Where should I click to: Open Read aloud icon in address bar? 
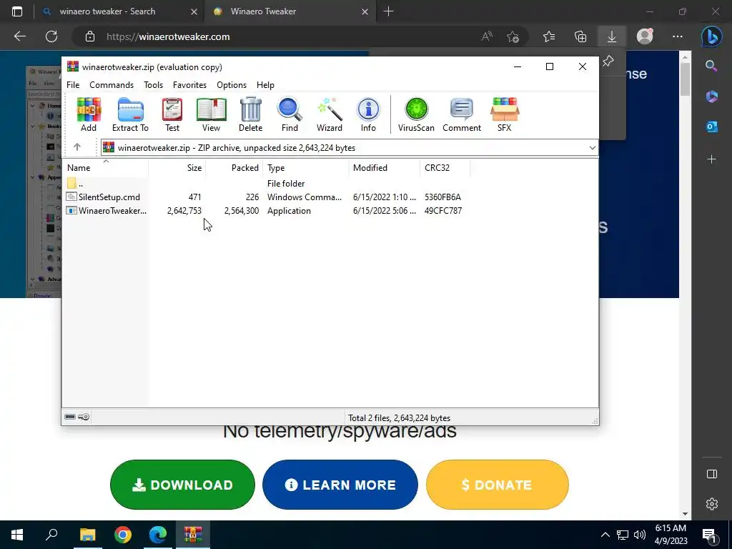click(487, 37)
